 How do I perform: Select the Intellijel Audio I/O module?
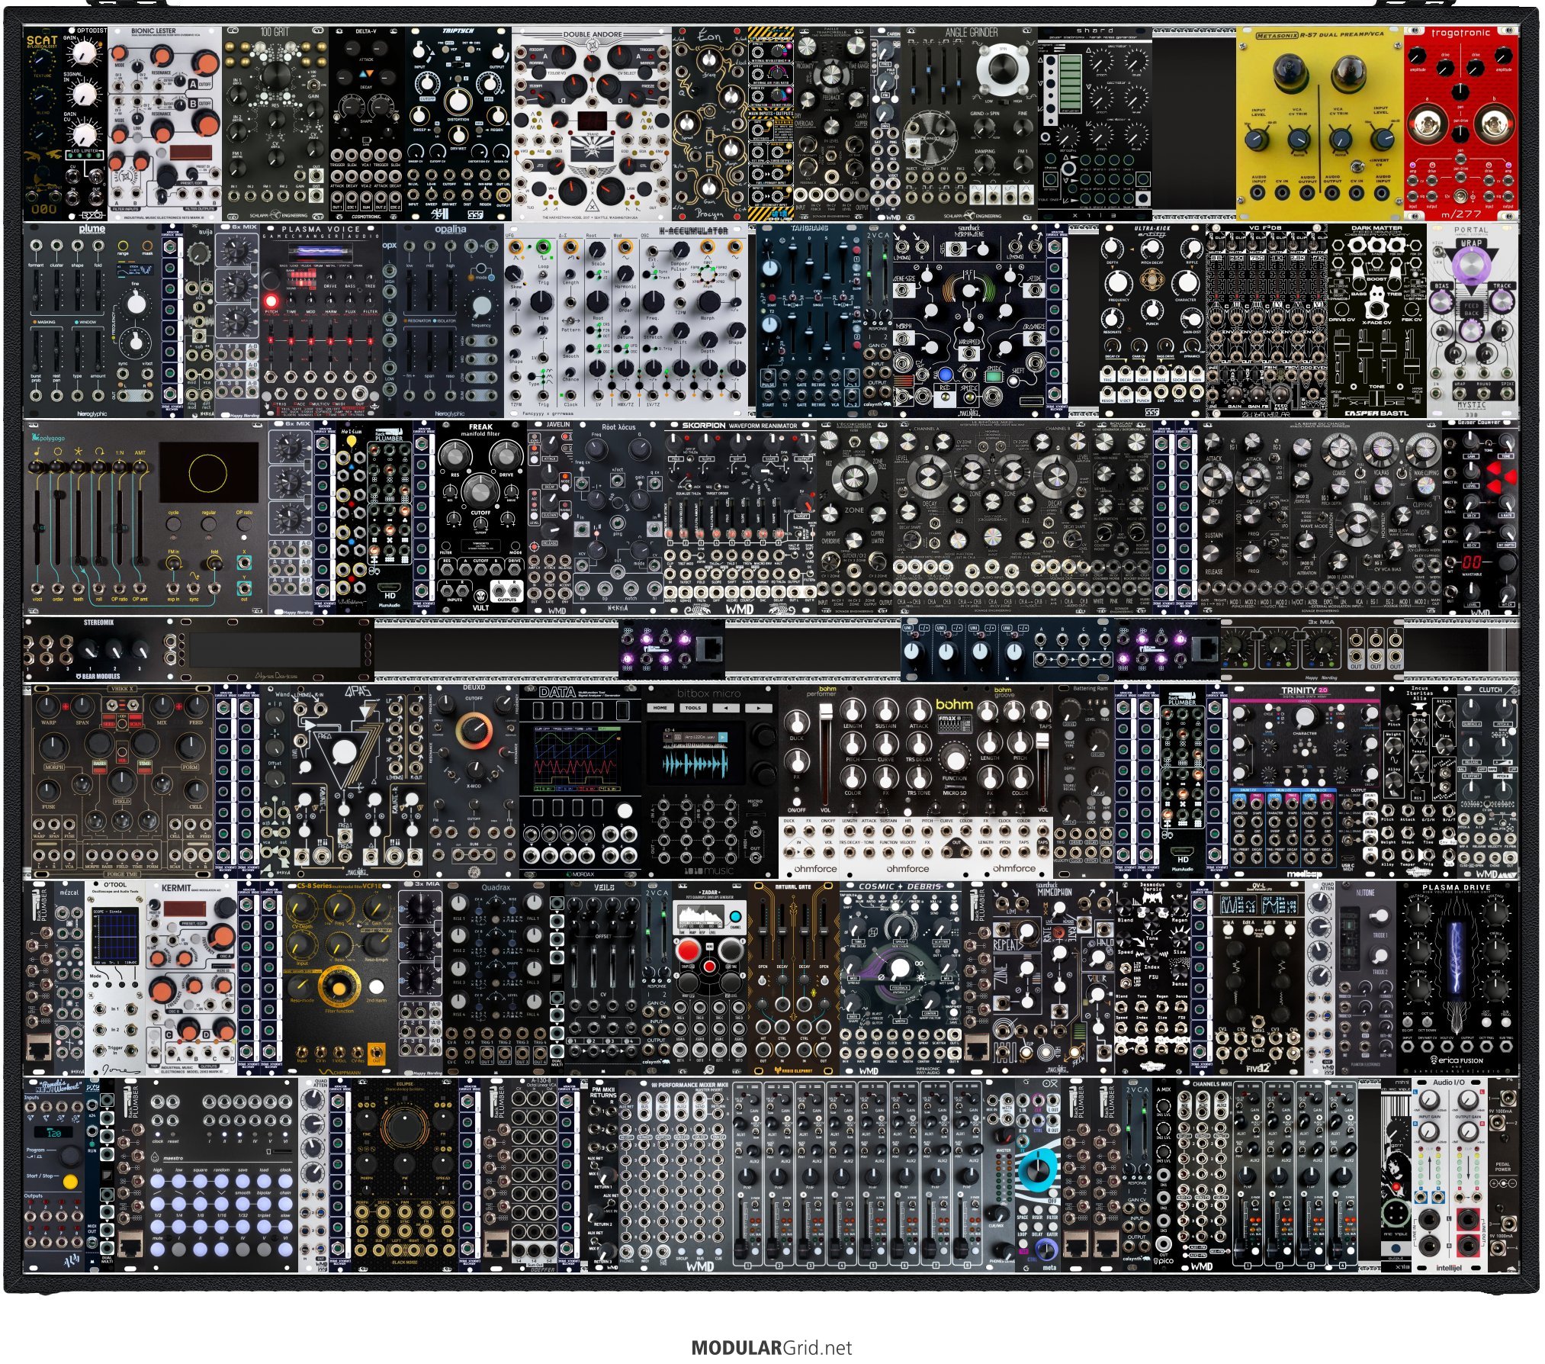1450,1174
